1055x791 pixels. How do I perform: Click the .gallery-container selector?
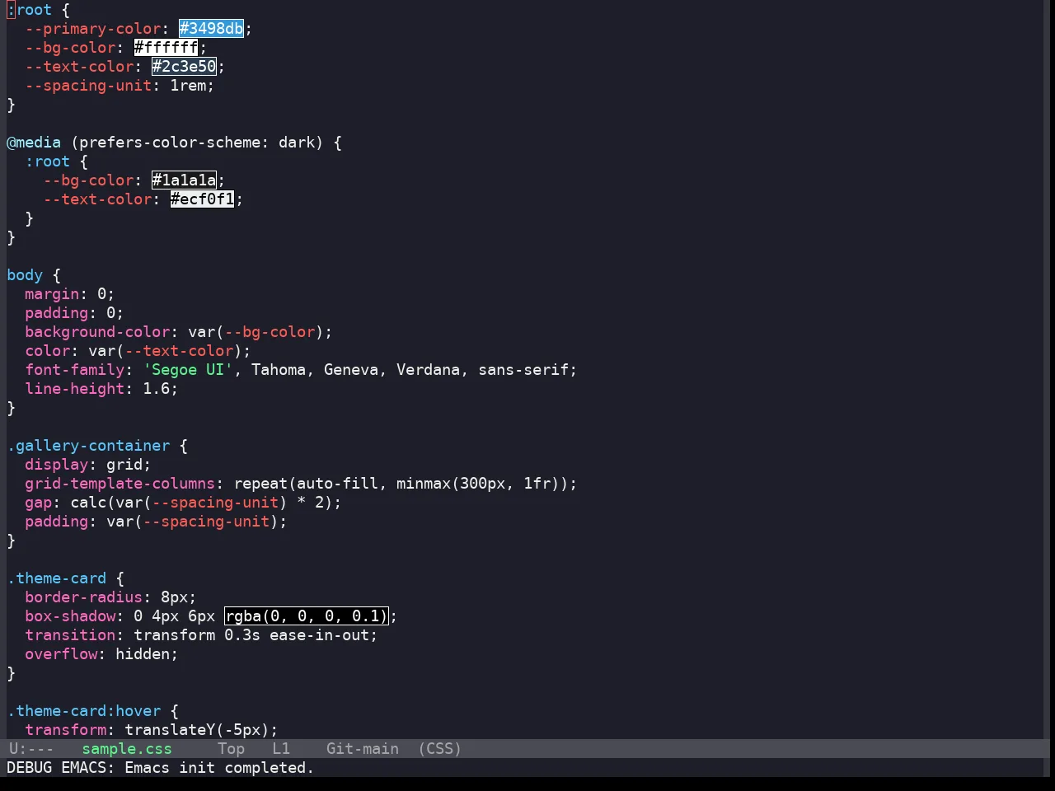coord(88,446)
